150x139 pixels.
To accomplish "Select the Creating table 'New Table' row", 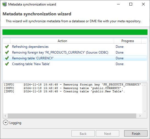I will (x=75, y=64).
